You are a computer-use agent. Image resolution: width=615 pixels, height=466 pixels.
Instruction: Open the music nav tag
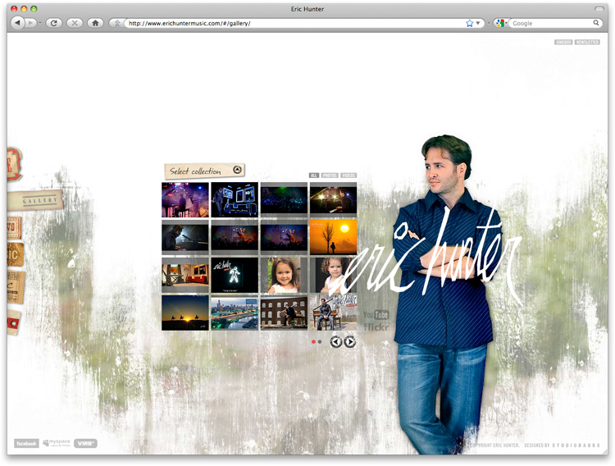(15, 254)
